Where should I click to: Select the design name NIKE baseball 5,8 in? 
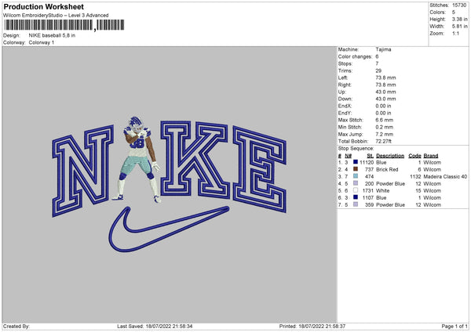[52, 35]
